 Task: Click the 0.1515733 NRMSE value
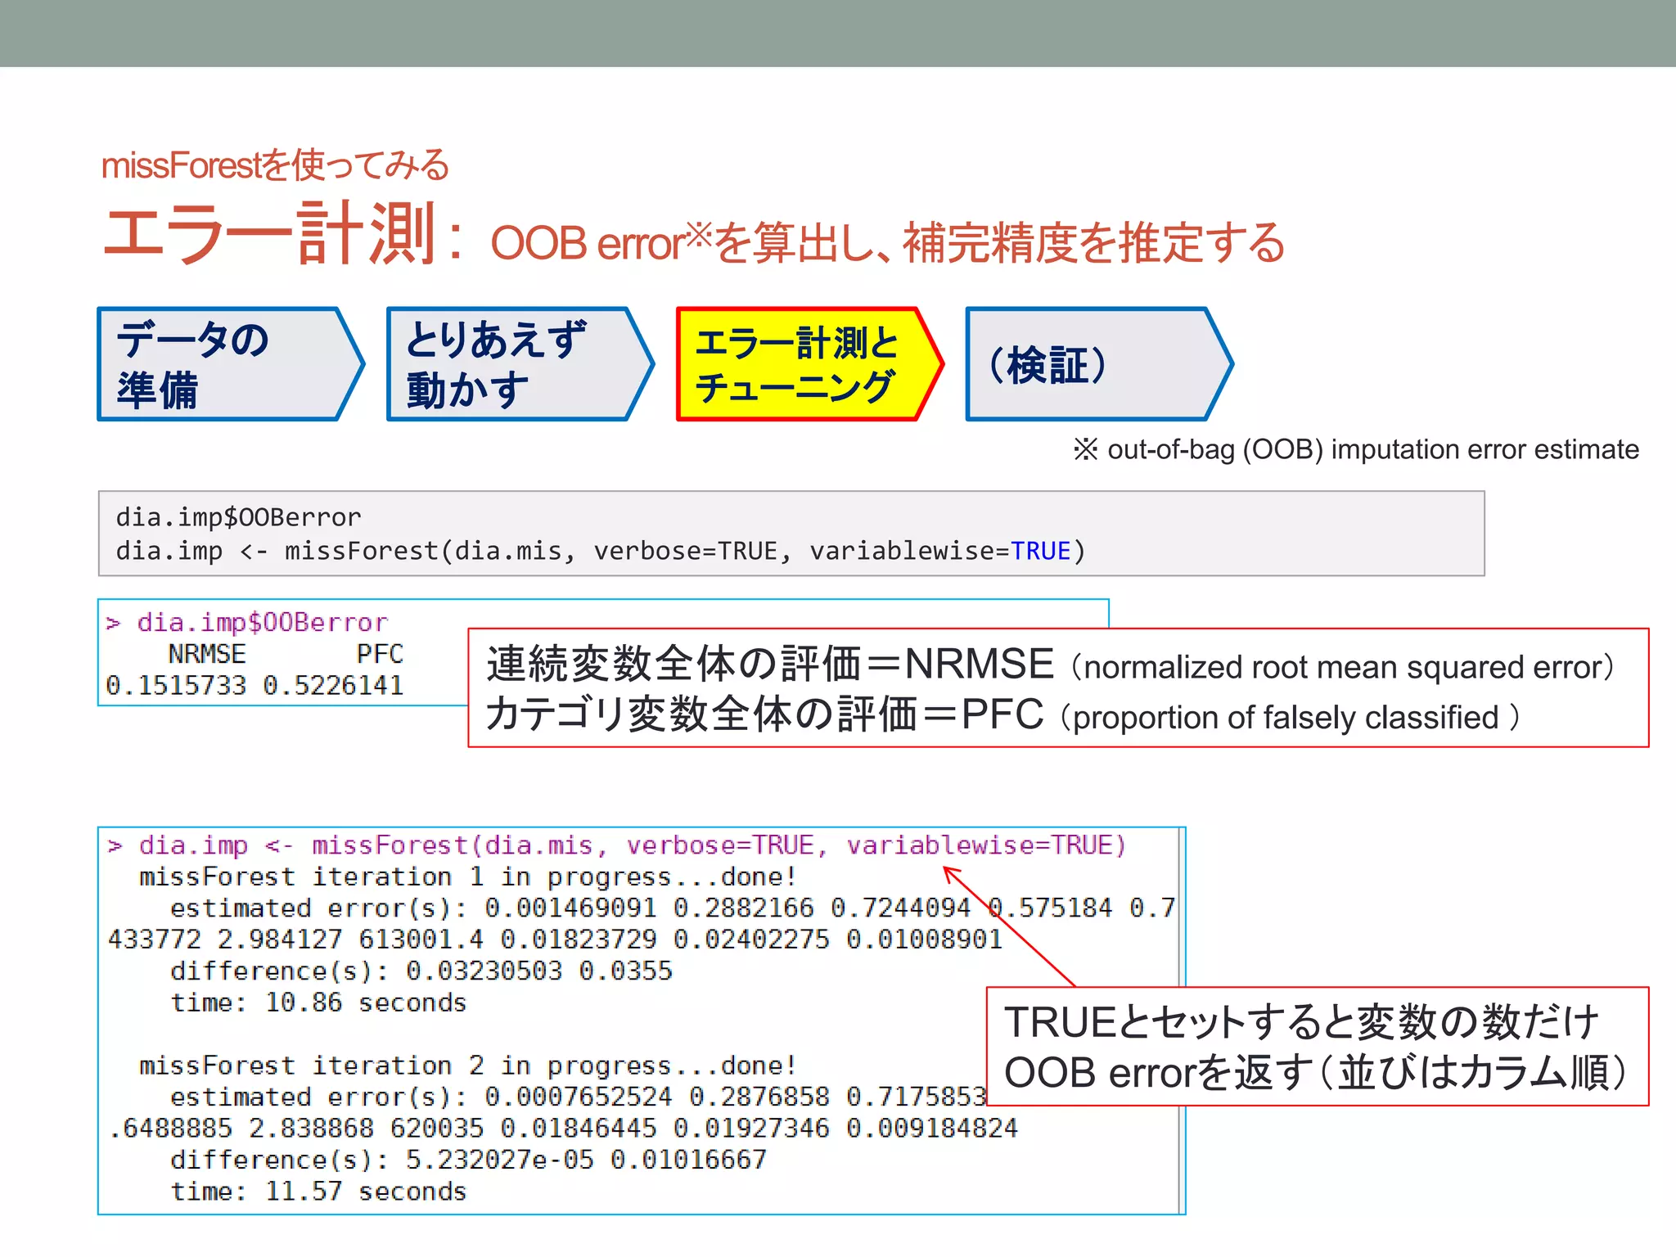point(176,685)
